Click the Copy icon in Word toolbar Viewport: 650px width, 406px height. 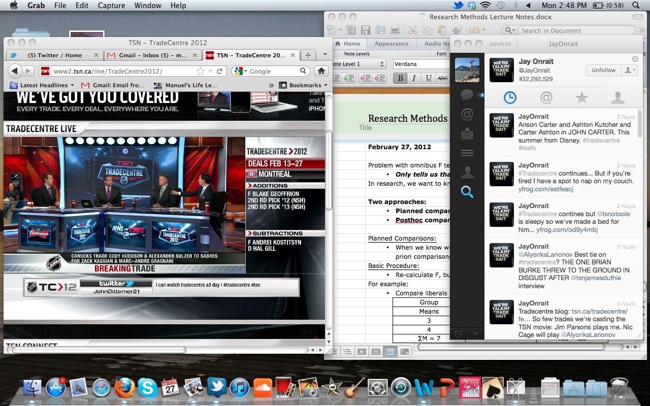click(x=428, y=30)
